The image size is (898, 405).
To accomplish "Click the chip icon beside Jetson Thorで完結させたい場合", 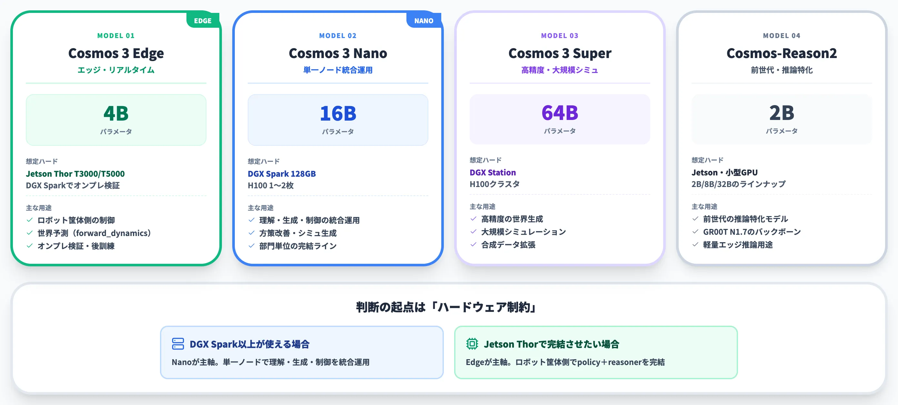I will coord(472,344).
